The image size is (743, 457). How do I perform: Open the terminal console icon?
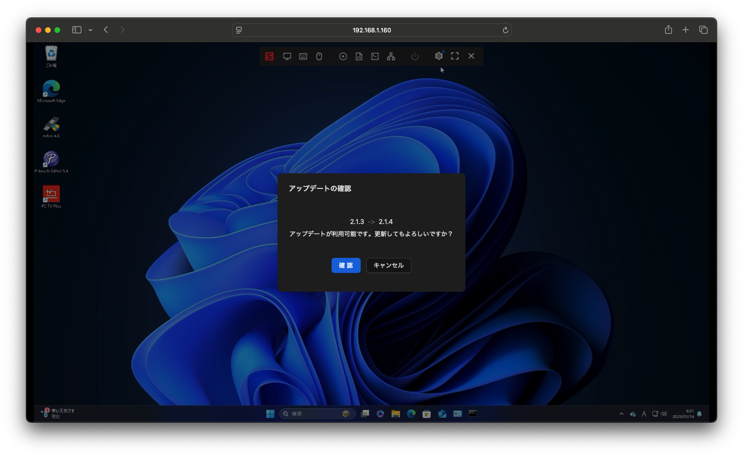[x=375, y=56]
